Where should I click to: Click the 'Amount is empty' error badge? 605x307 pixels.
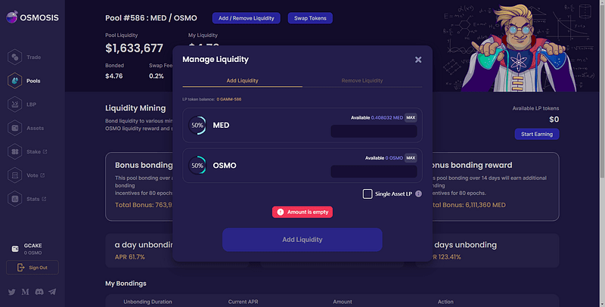point(302,212)
